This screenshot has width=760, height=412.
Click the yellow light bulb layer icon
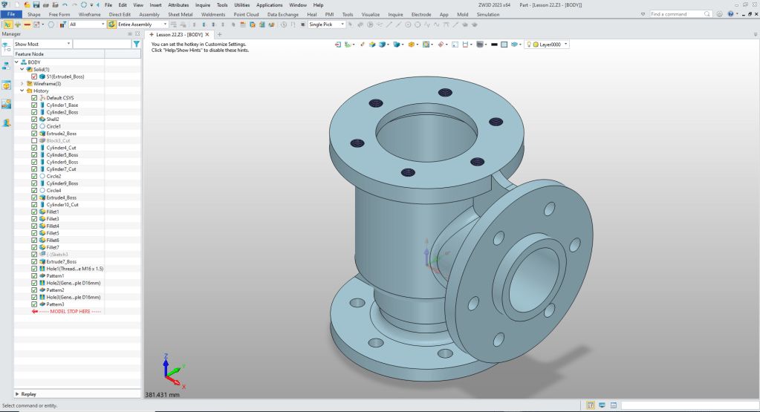tap(530, 45)
